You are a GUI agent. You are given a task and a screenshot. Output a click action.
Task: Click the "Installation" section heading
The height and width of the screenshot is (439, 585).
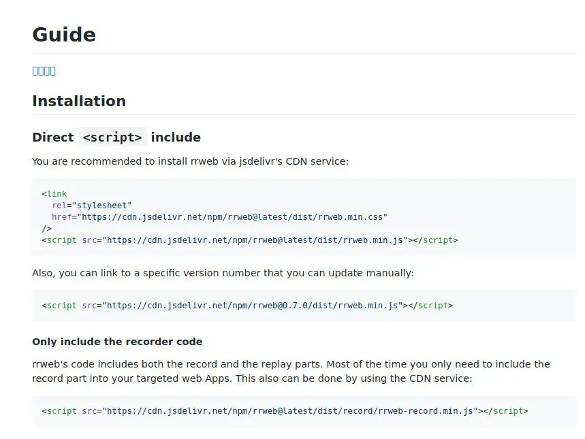pyautogui.click(x=79, y=101)
